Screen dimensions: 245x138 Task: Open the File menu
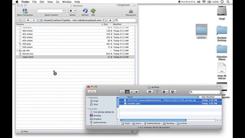click(34, 2)
